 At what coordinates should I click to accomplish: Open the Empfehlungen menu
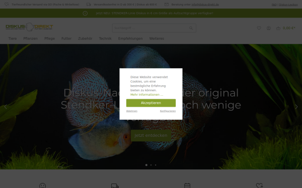130,39
